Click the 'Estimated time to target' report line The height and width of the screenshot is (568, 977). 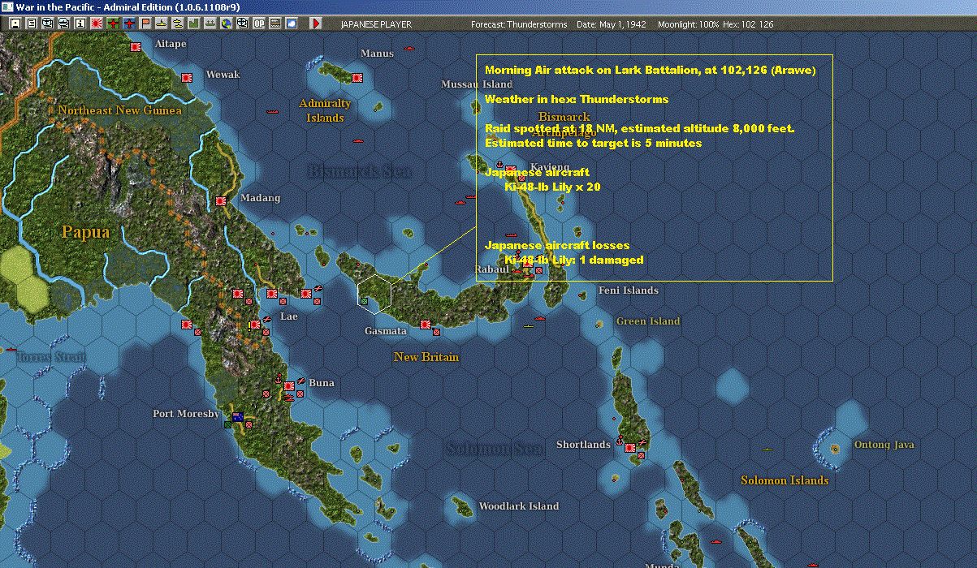pos(593,144)
